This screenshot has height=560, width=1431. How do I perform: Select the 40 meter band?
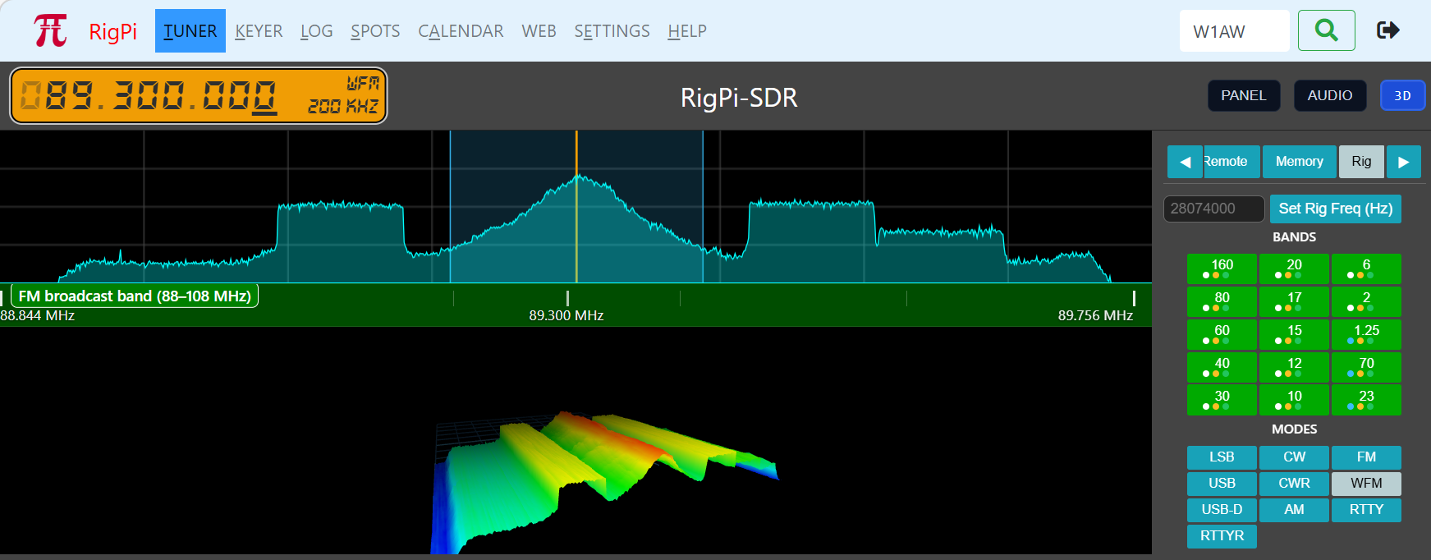click(x=1222, y=367)
